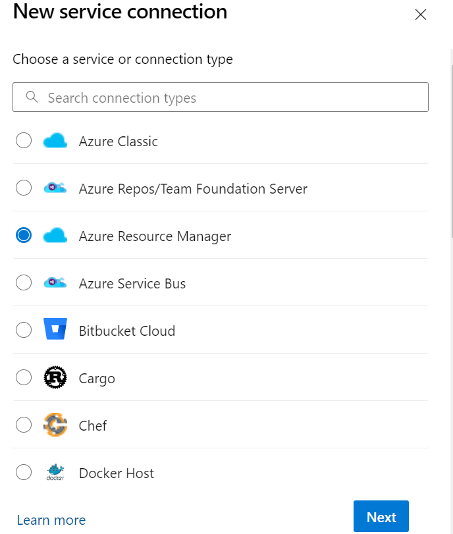Image resolution: width=453 pixels, height=534 pixels.
Task: Click the Search connection types field
Action: click(221, 97)
